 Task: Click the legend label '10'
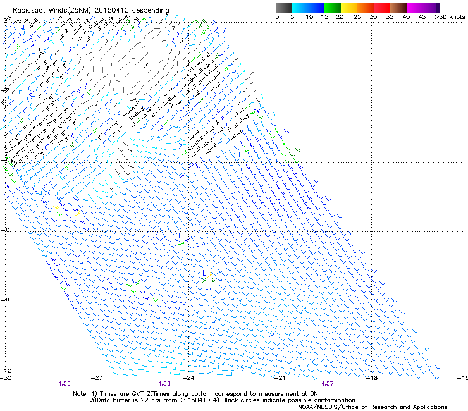(x=309, y=17)
